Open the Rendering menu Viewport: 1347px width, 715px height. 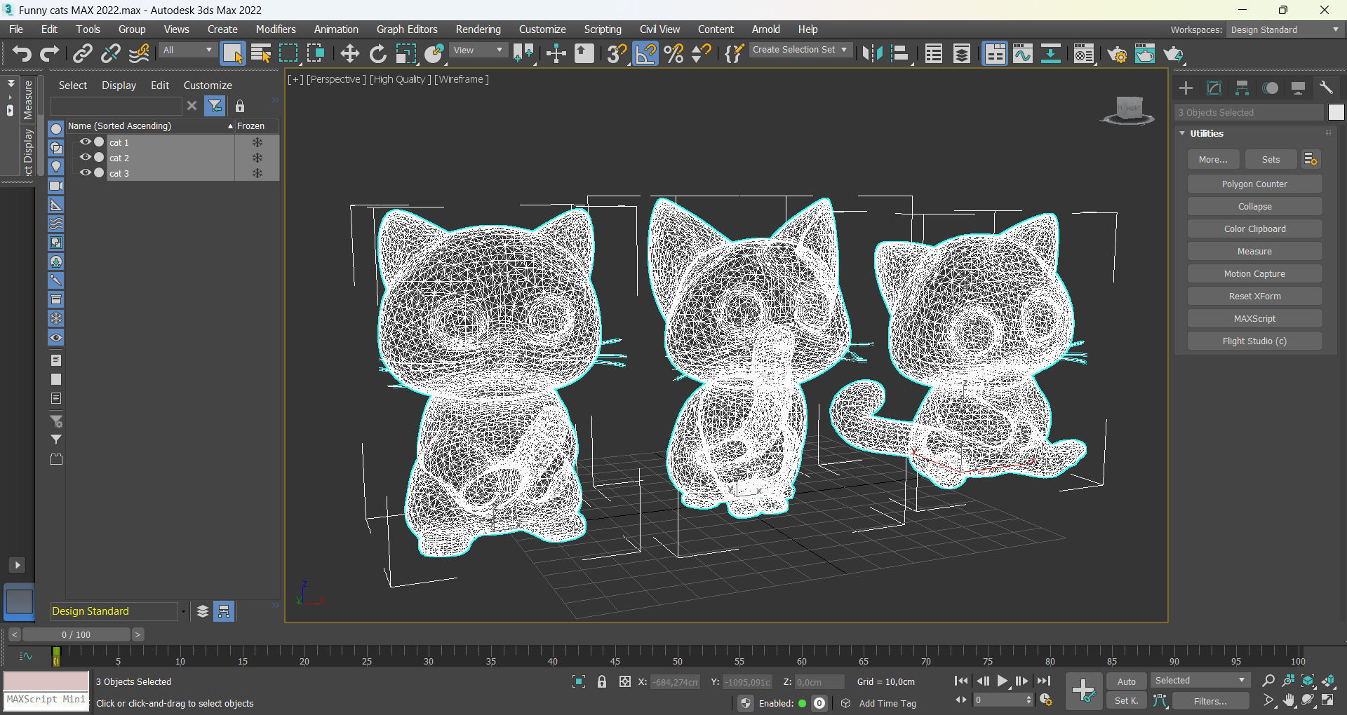[x=478, y=29]
